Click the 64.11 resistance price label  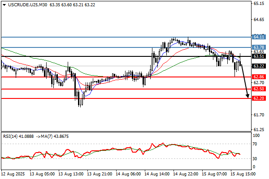tap(259, 37)
